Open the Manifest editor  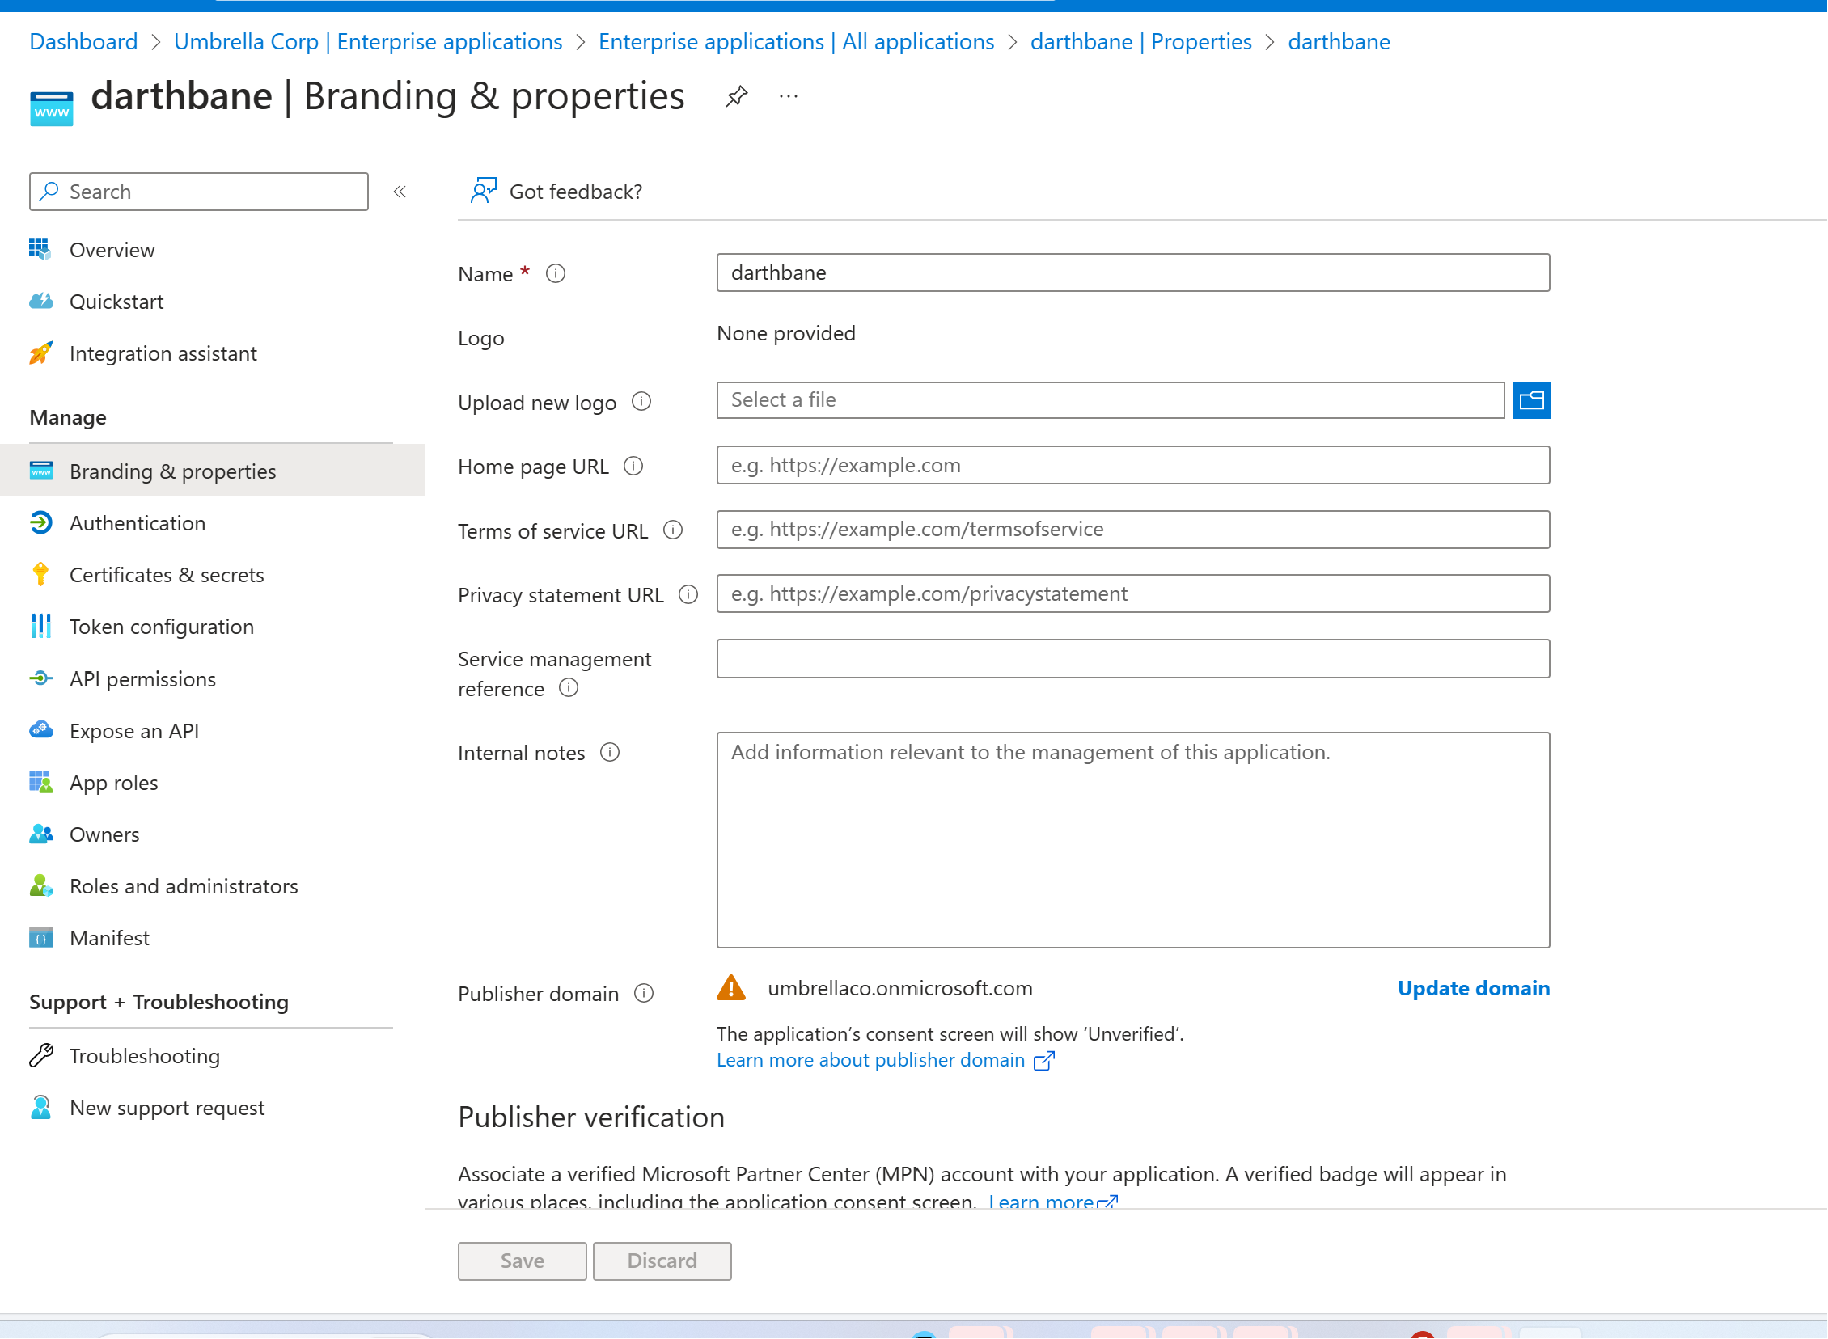(109, 938)
